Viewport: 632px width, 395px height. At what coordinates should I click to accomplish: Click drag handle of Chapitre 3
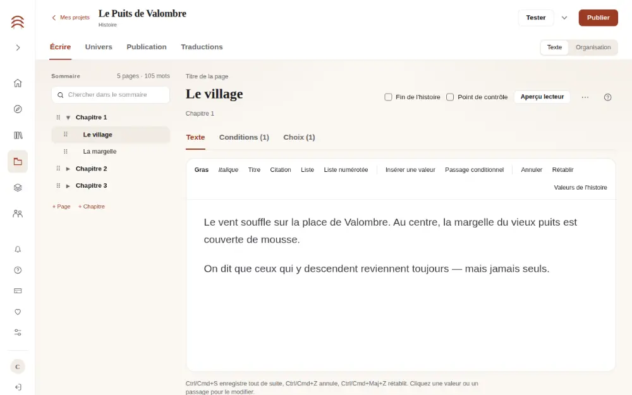58,185
